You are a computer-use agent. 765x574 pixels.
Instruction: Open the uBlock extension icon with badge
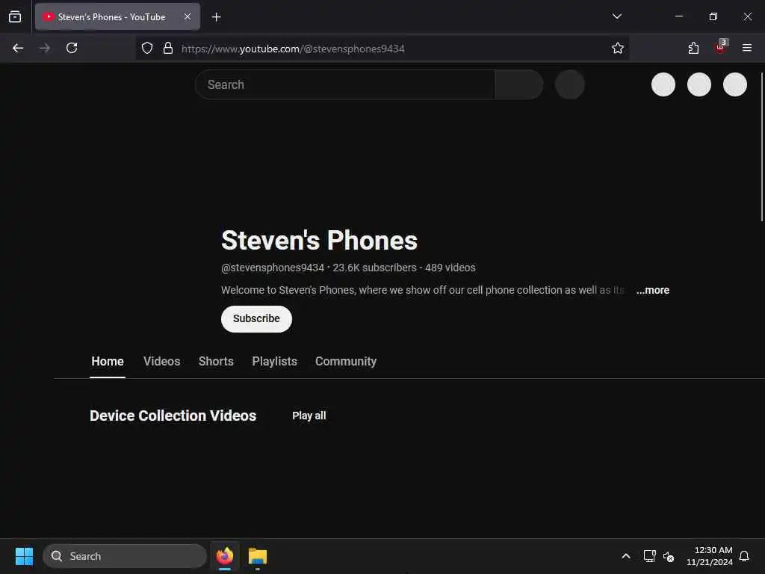click(x=721, y=47)
